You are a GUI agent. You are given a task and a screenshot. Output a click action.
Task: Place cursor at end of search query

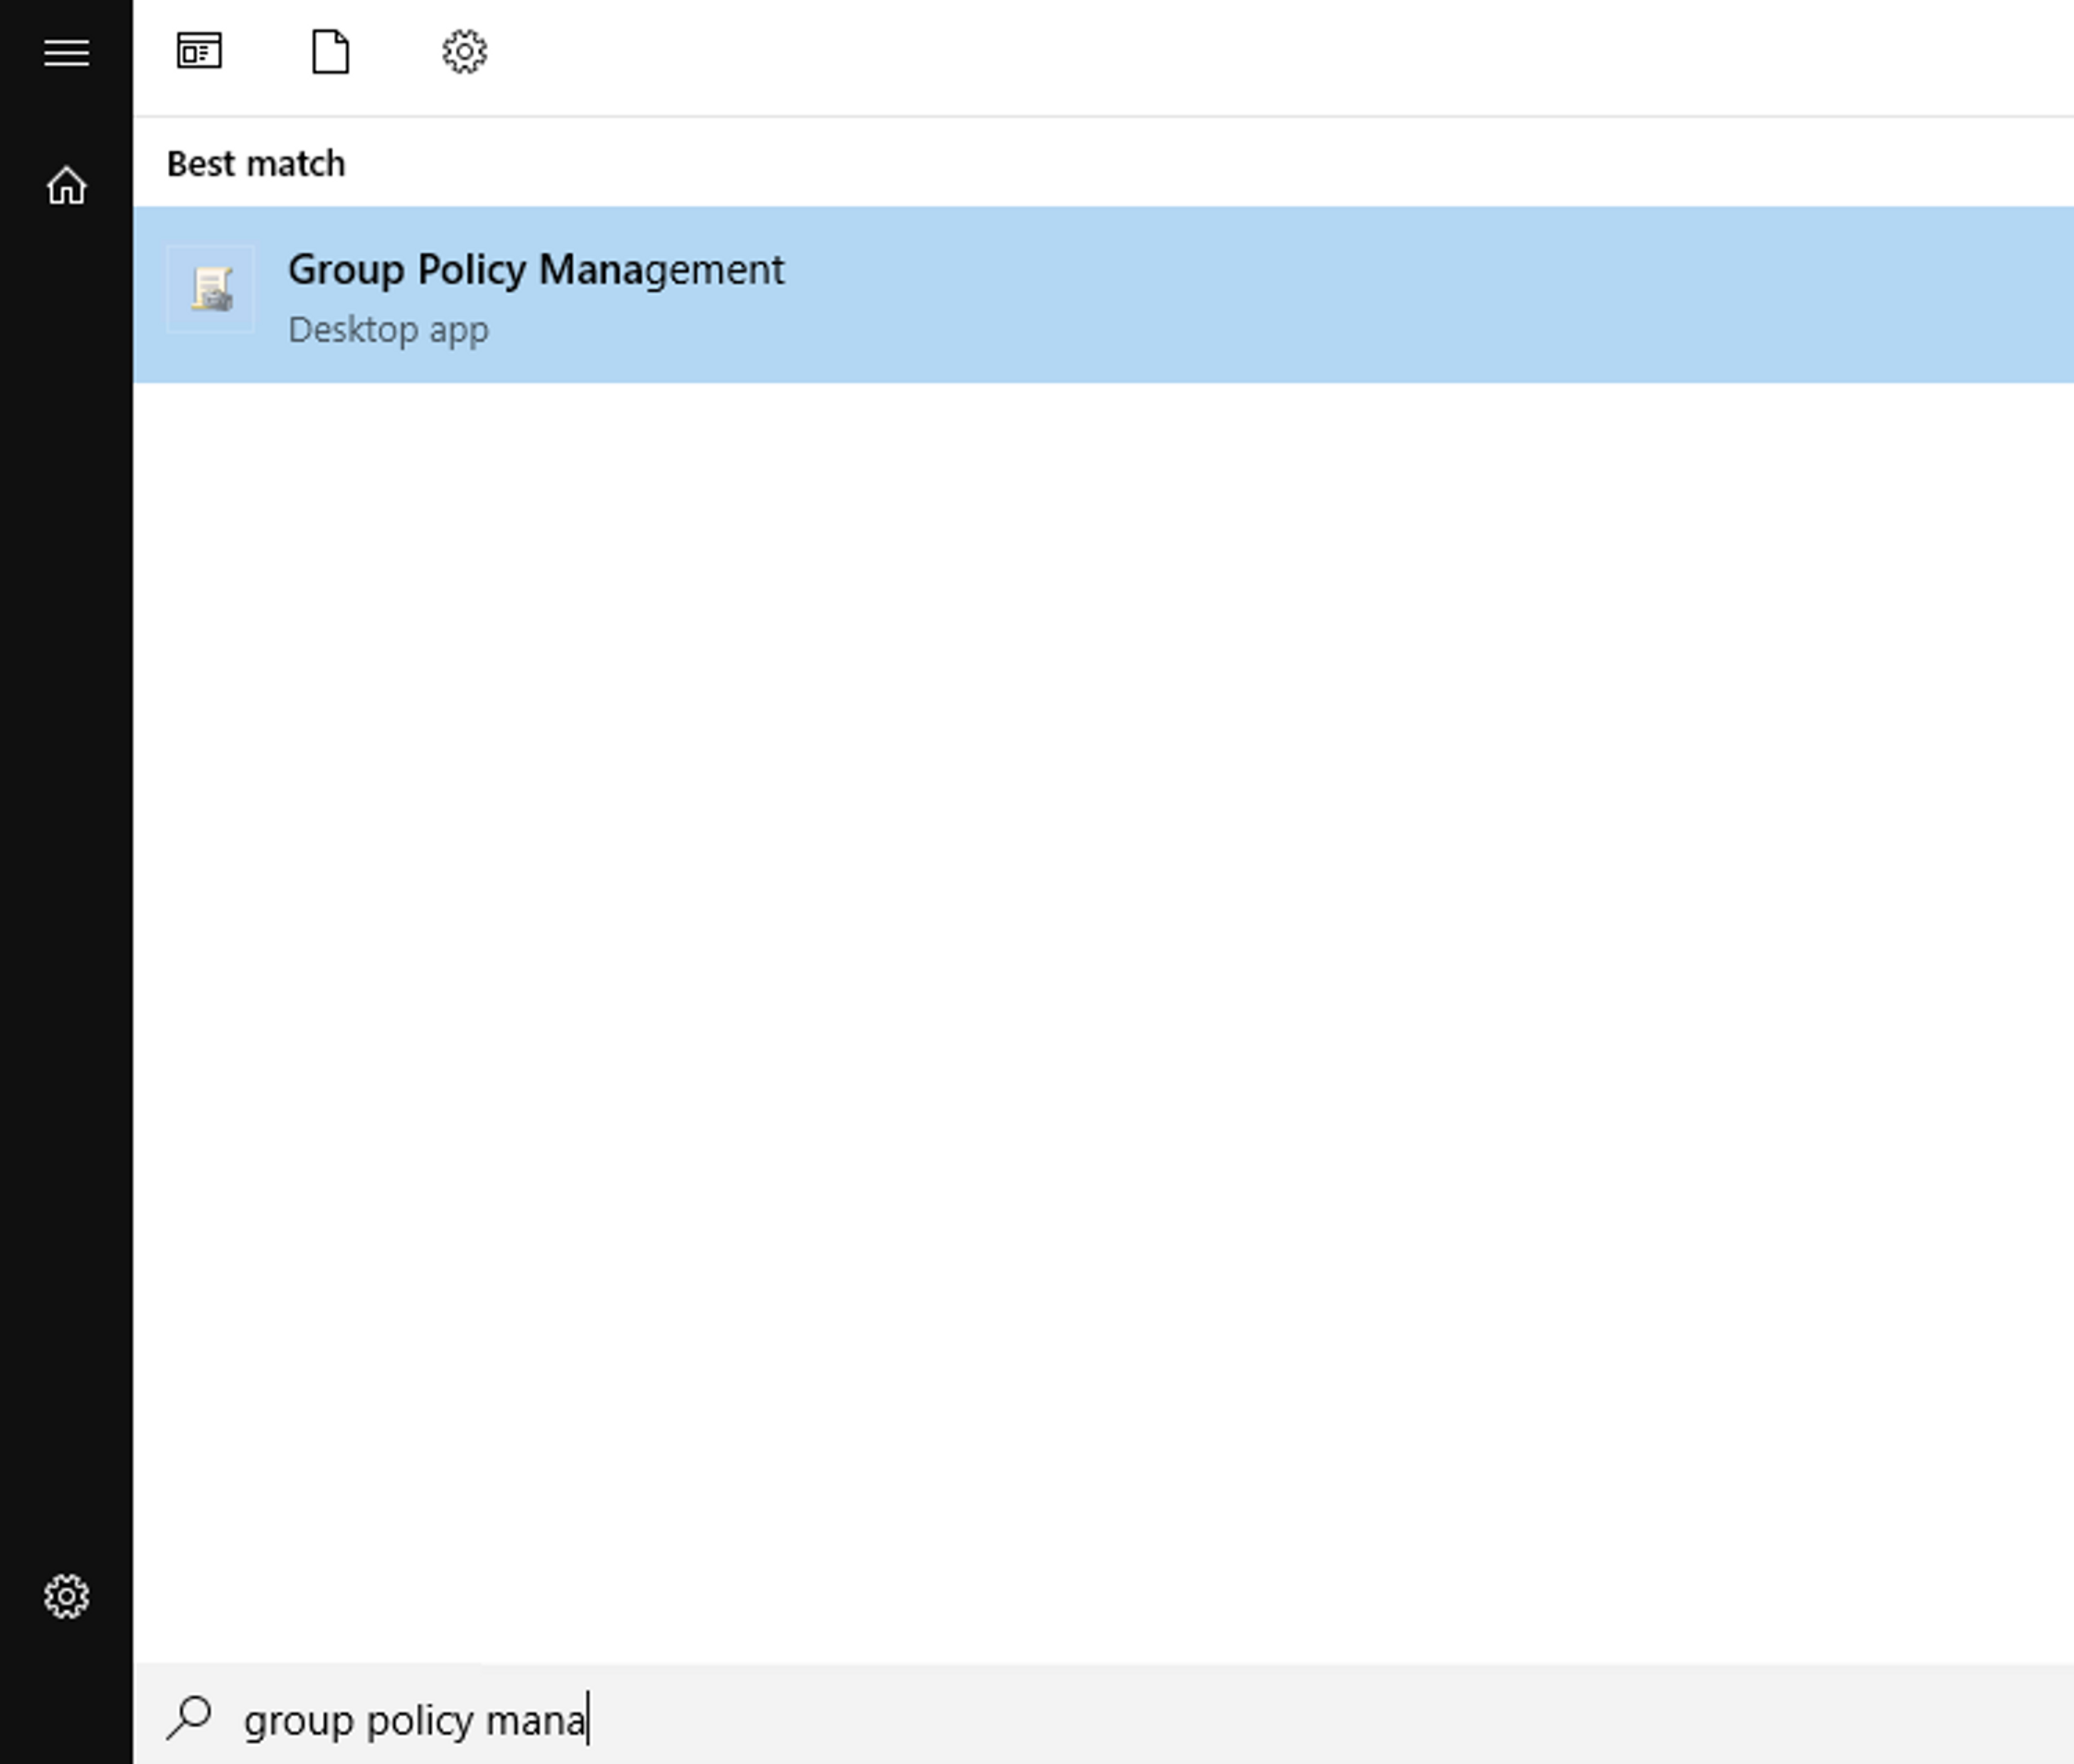[x=588, y=1720]
